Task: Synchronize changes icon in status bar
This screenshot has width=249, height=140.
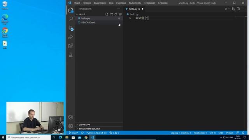Action: pos(82,133)
